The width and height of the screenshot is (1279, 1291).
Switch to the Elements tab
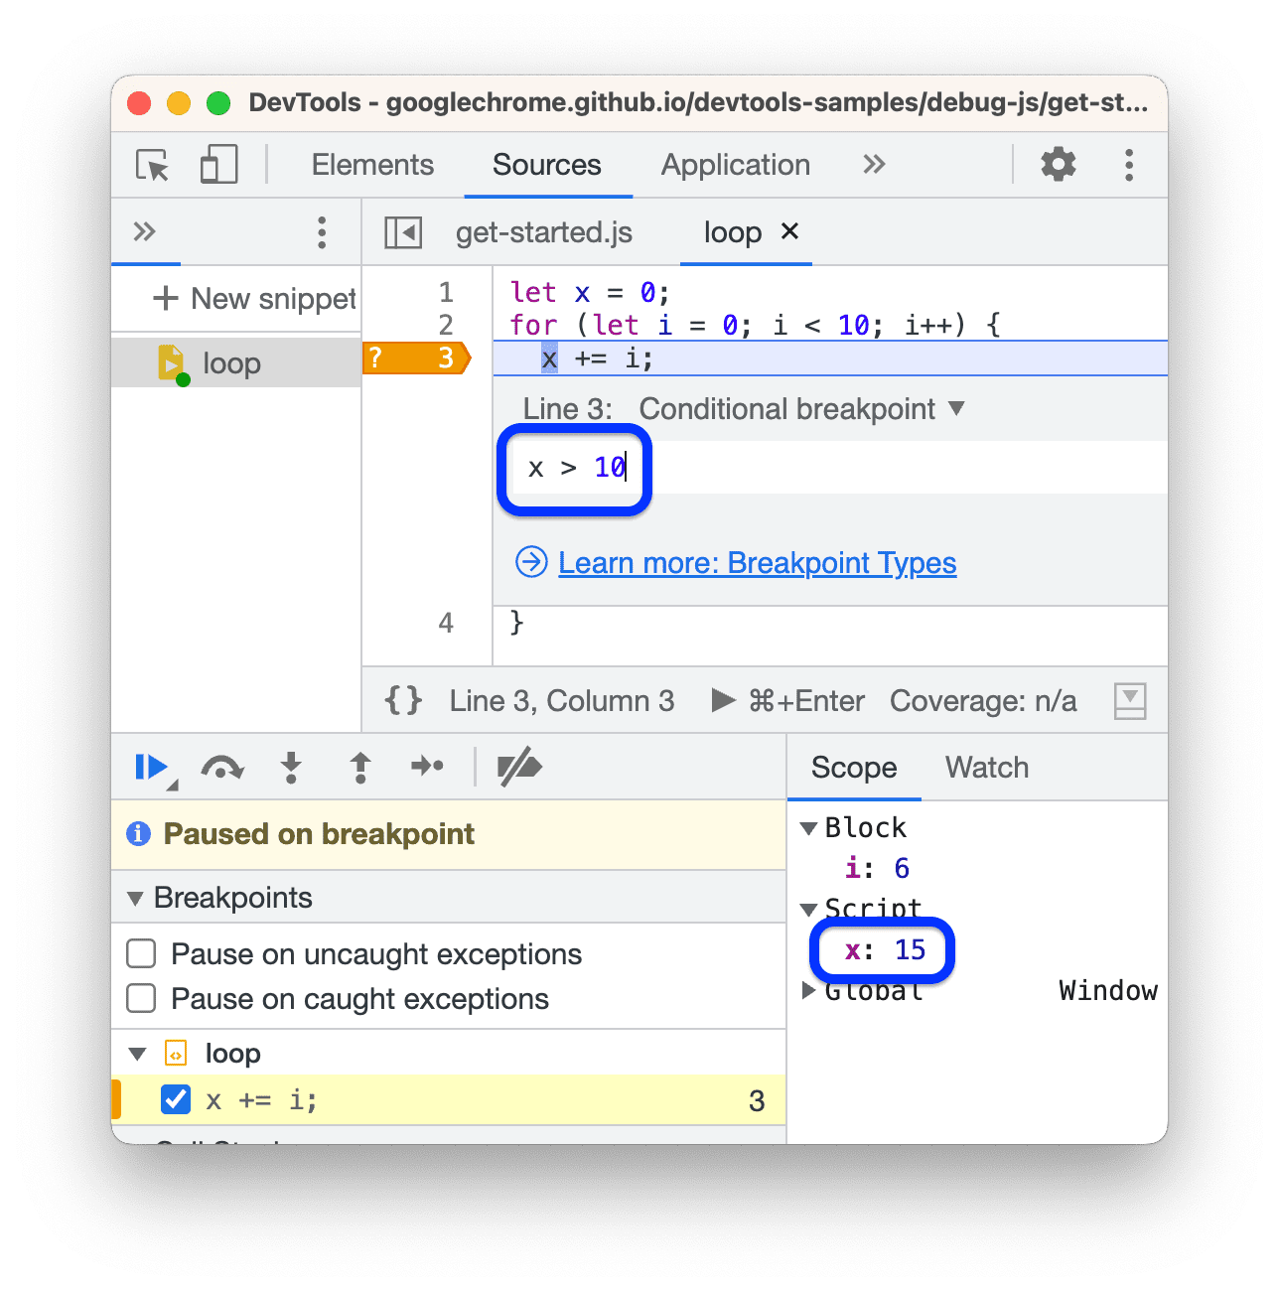point(372,165)
